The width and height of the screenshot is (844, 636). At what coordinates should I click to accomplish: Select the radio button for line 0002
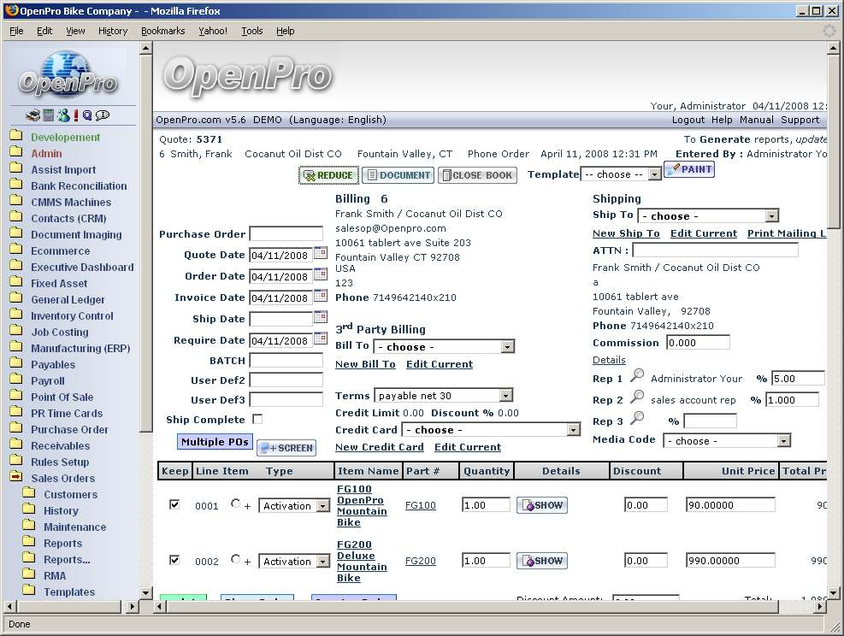pyautogui.click(x=236, y=560)
